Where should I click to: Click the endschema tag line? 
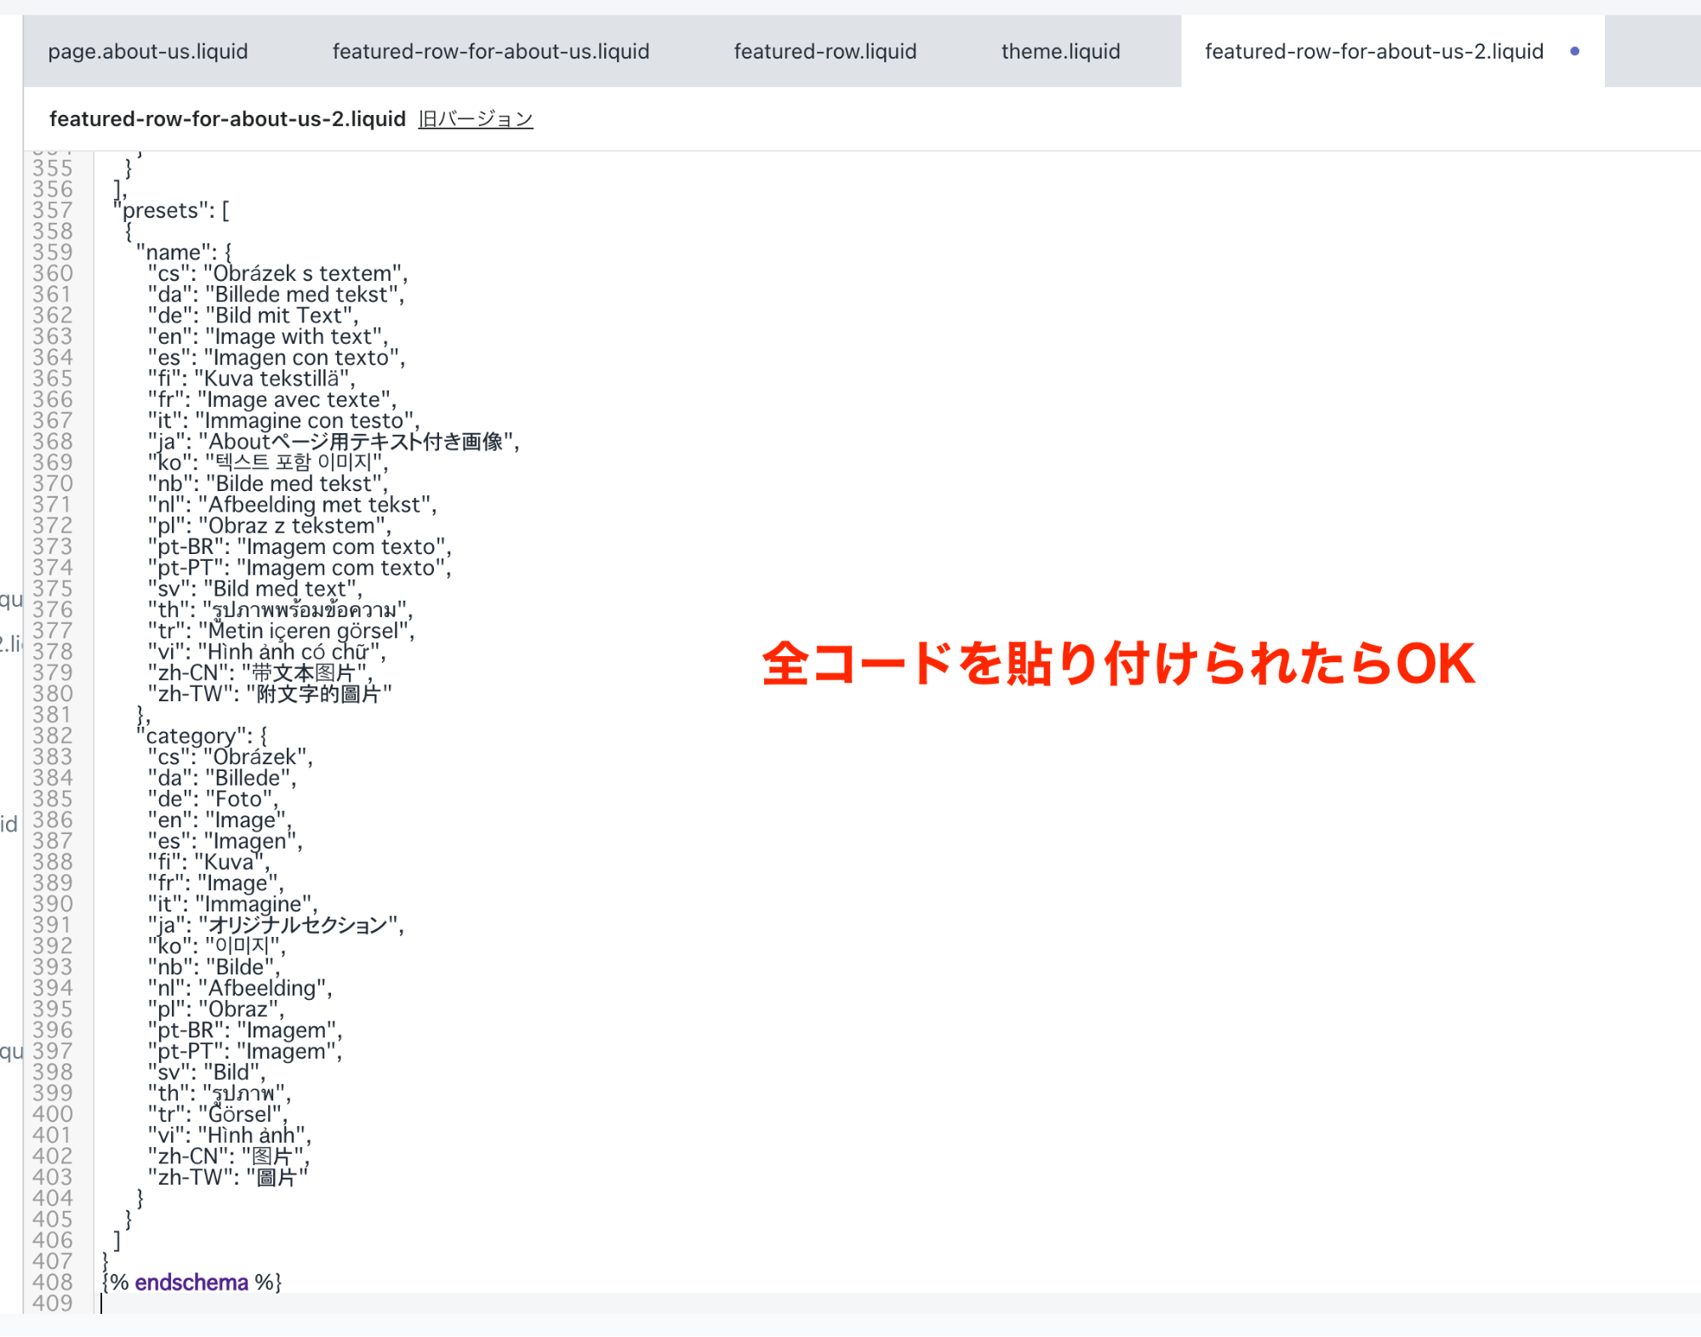191,1283
